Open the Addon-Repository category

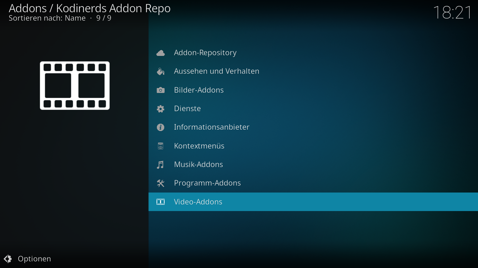click(313, 53)
